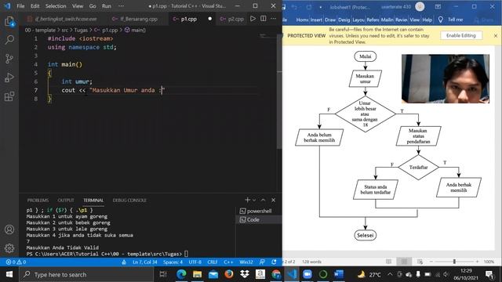Open the View menu in VS Code
Image resolution: width=502 pixels, height=282 pixels.
pos(78,6)
